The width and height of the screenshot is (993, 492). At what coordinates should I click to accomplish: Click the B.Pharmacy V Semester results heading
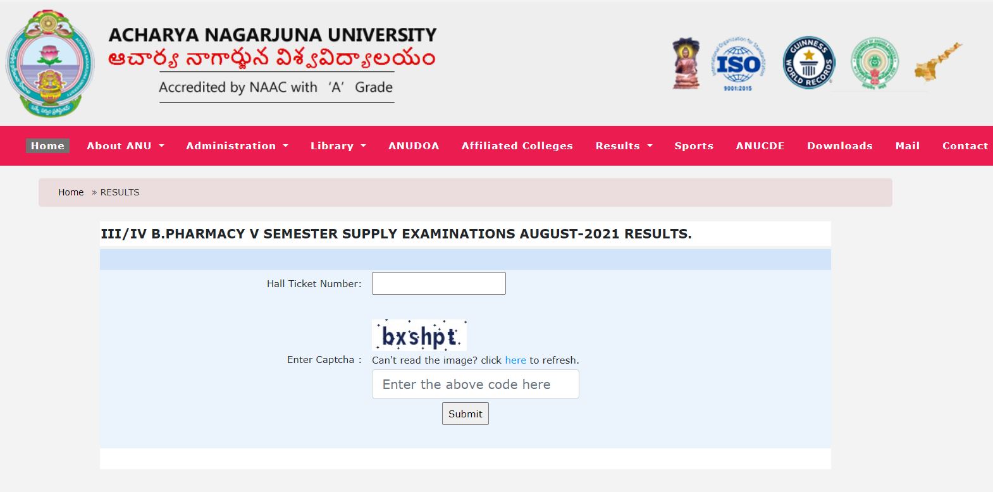396,234
